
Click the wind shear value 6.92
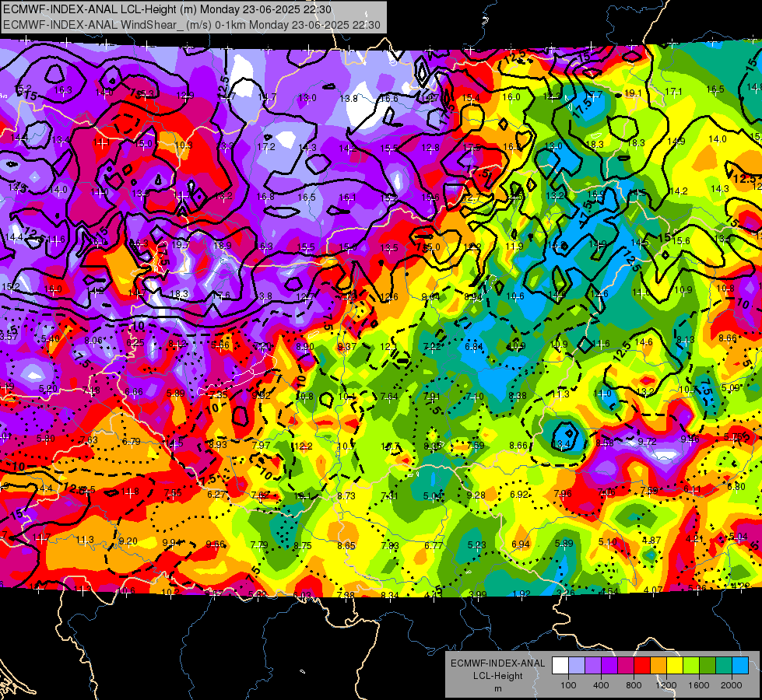[519, 494]
